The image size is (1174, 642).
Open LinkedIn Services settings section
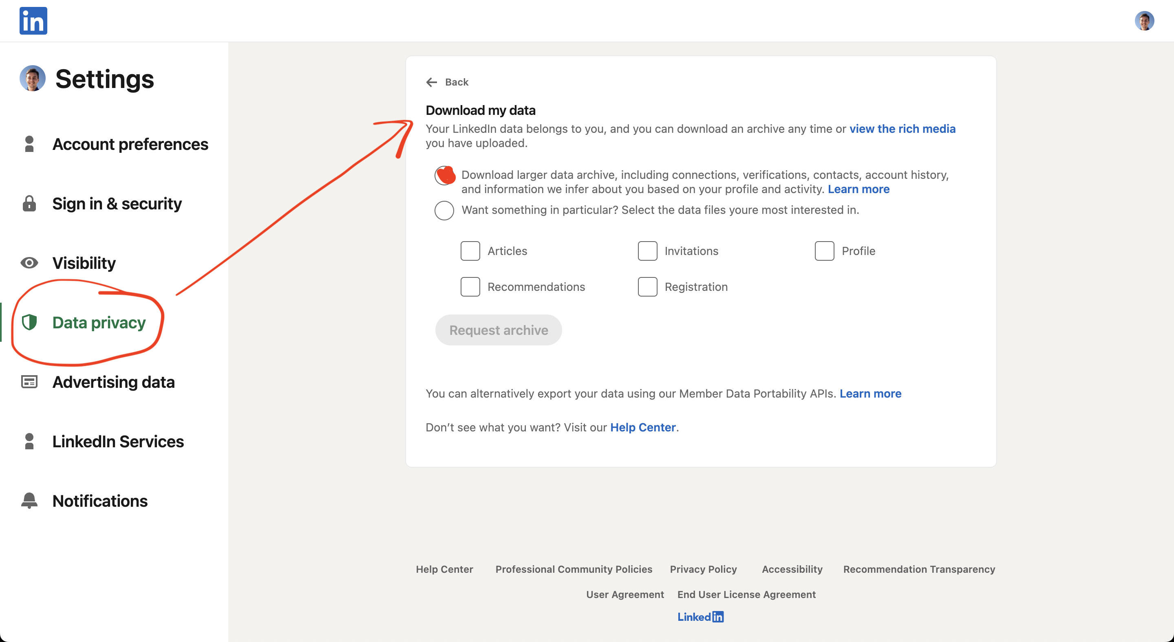click(x=117, y=441)
